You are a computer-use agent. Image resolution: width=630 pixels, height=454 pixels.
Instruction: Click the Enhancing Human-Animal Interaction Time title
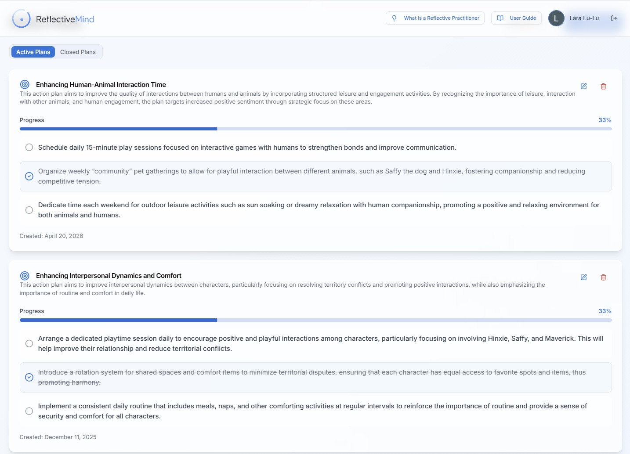pos(101,85)
